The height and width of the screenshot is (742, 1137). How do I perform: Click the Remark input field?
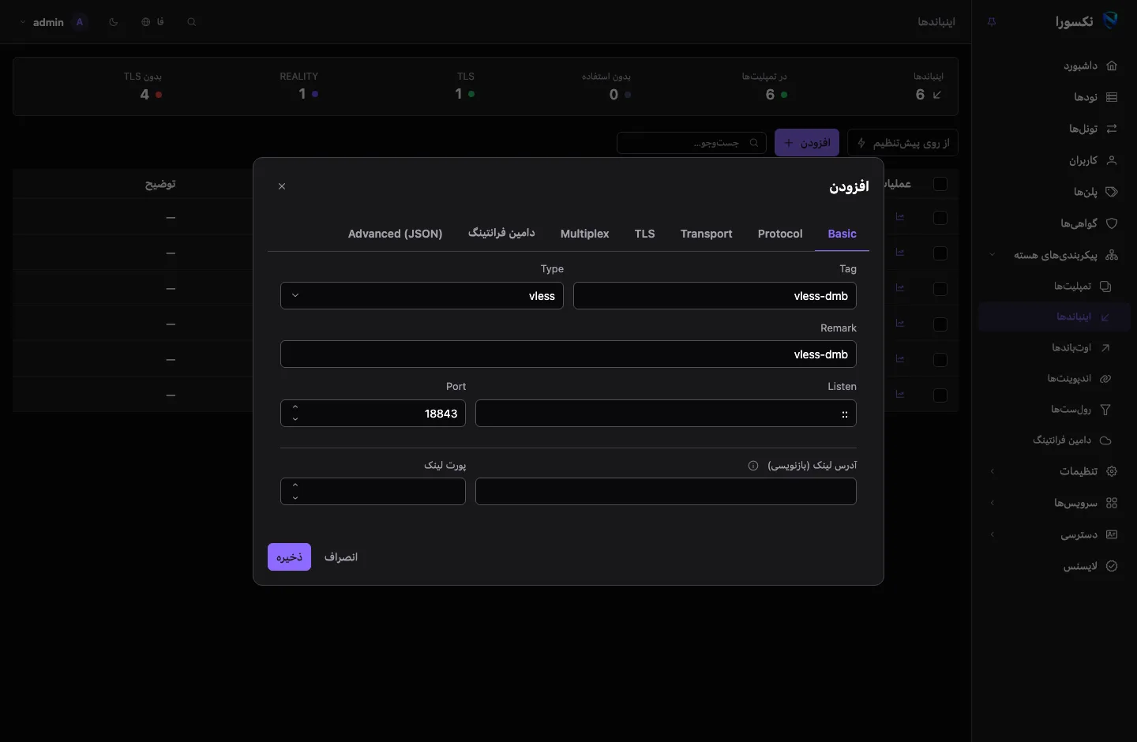coord(568,354)
